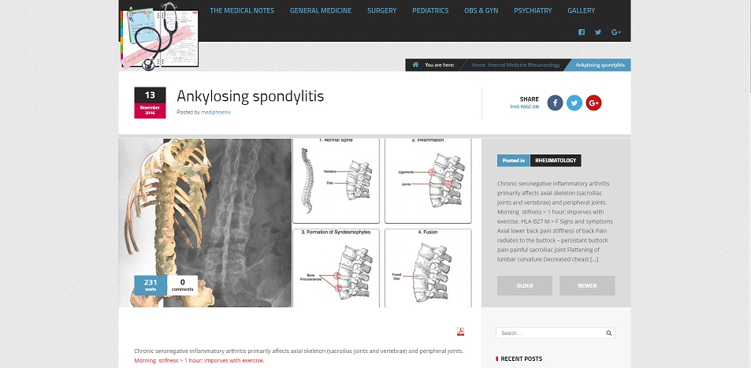This screenshot has width=751, height=368.
Task: Share page via round Facebook button
Action: (555, 102)
